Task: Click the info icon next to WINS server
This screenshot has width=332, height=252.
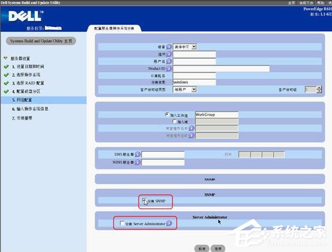Action: (x=137, y=163)
